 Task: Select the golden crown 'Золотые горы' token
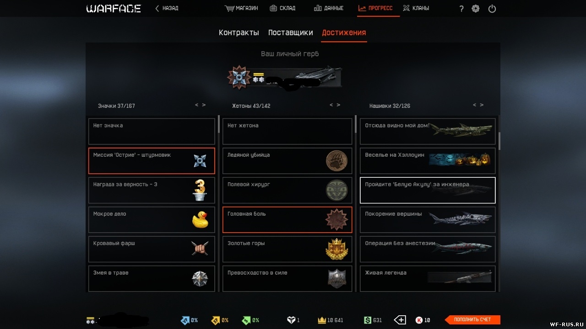[x=336, y=249]
